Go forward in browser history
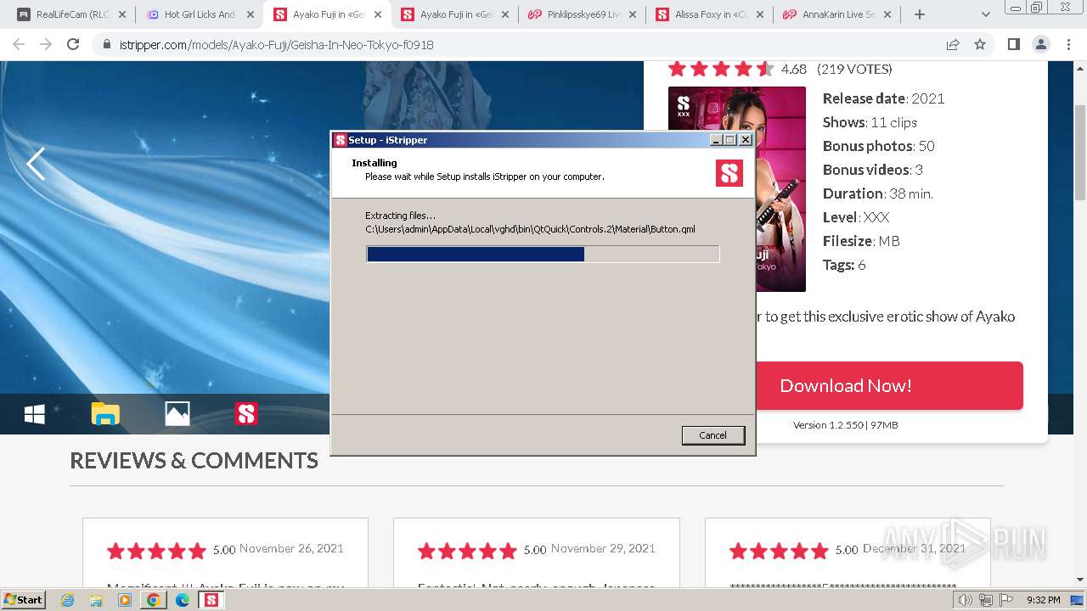 [x=46, y=44]
